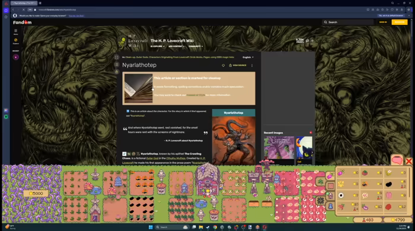Select the Nyarlathotep browser tab
This screenshot has height=231, width=415.
pyautogui.click(x=24, y=3)
